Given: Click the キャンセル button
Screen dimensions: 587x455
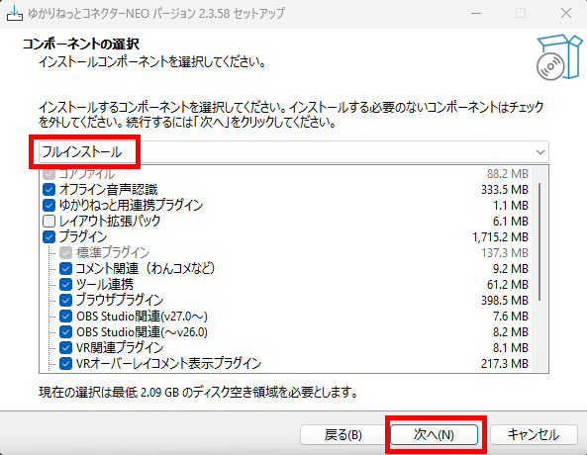Looking at the screenshot, I should [x=534, y=435].
